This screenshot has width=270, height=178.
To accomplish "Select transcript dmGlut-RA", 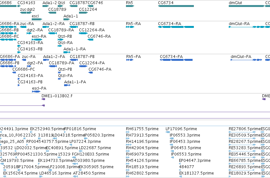I will tap(247, 27).
